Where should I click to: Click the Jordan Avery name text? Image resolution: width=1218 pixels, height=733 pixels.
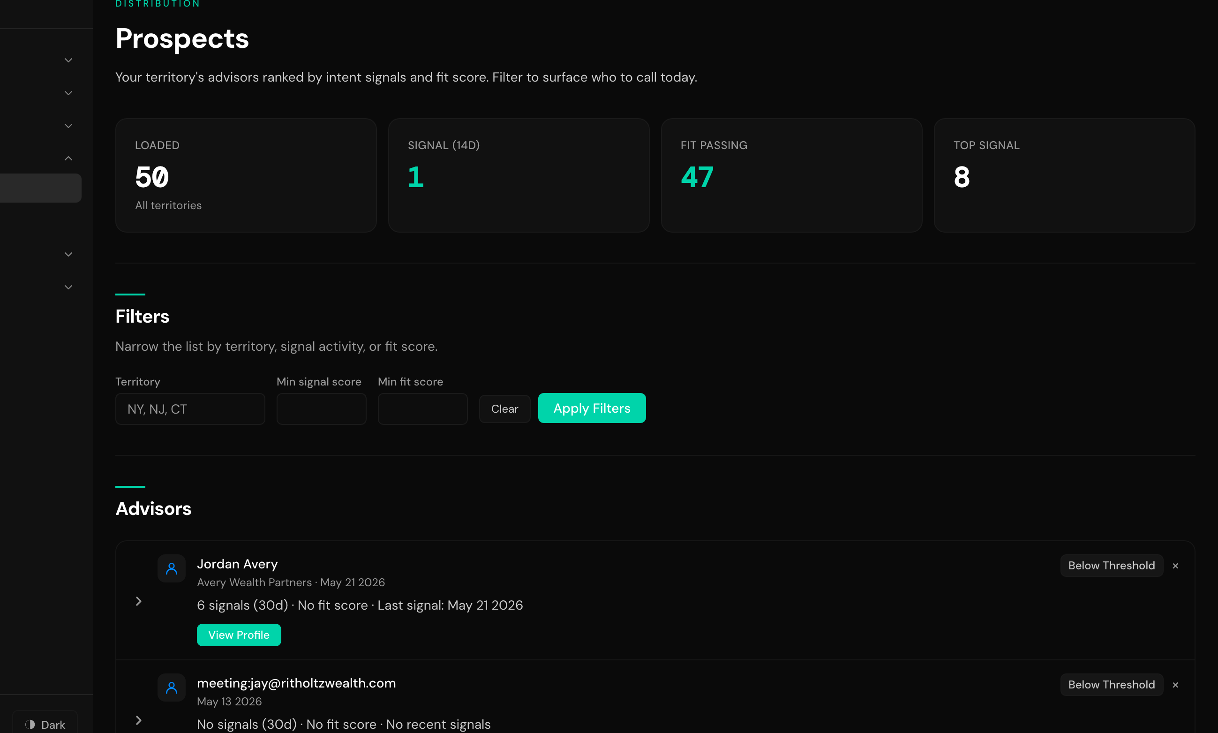pos(238,564)
